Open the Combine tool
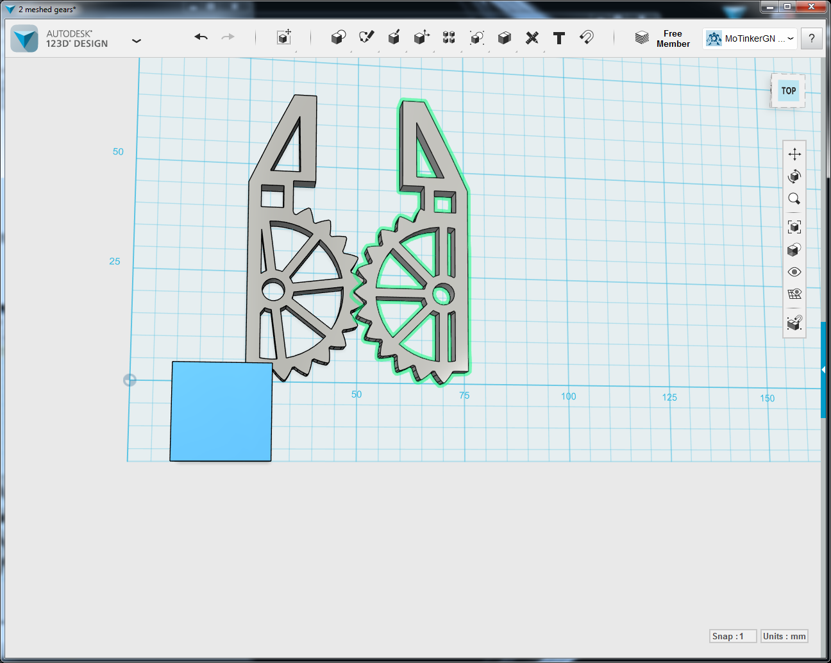 tap(504, 38)
